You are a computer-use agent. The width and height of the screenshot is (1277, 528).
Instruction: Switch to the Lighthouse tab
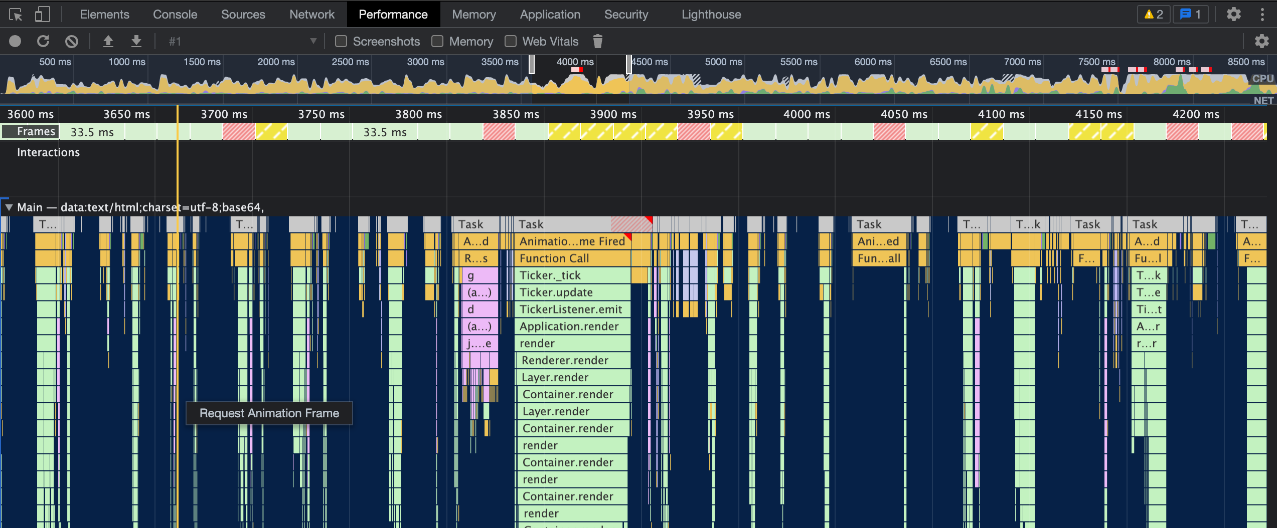tap(711, 15)
